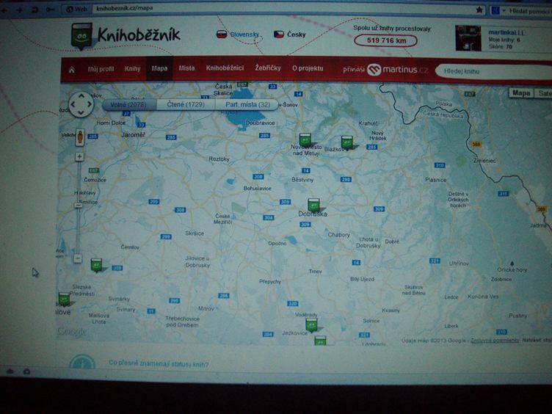Open Můj profil menu item
This screenshot has height=414, width=552.
101,69
